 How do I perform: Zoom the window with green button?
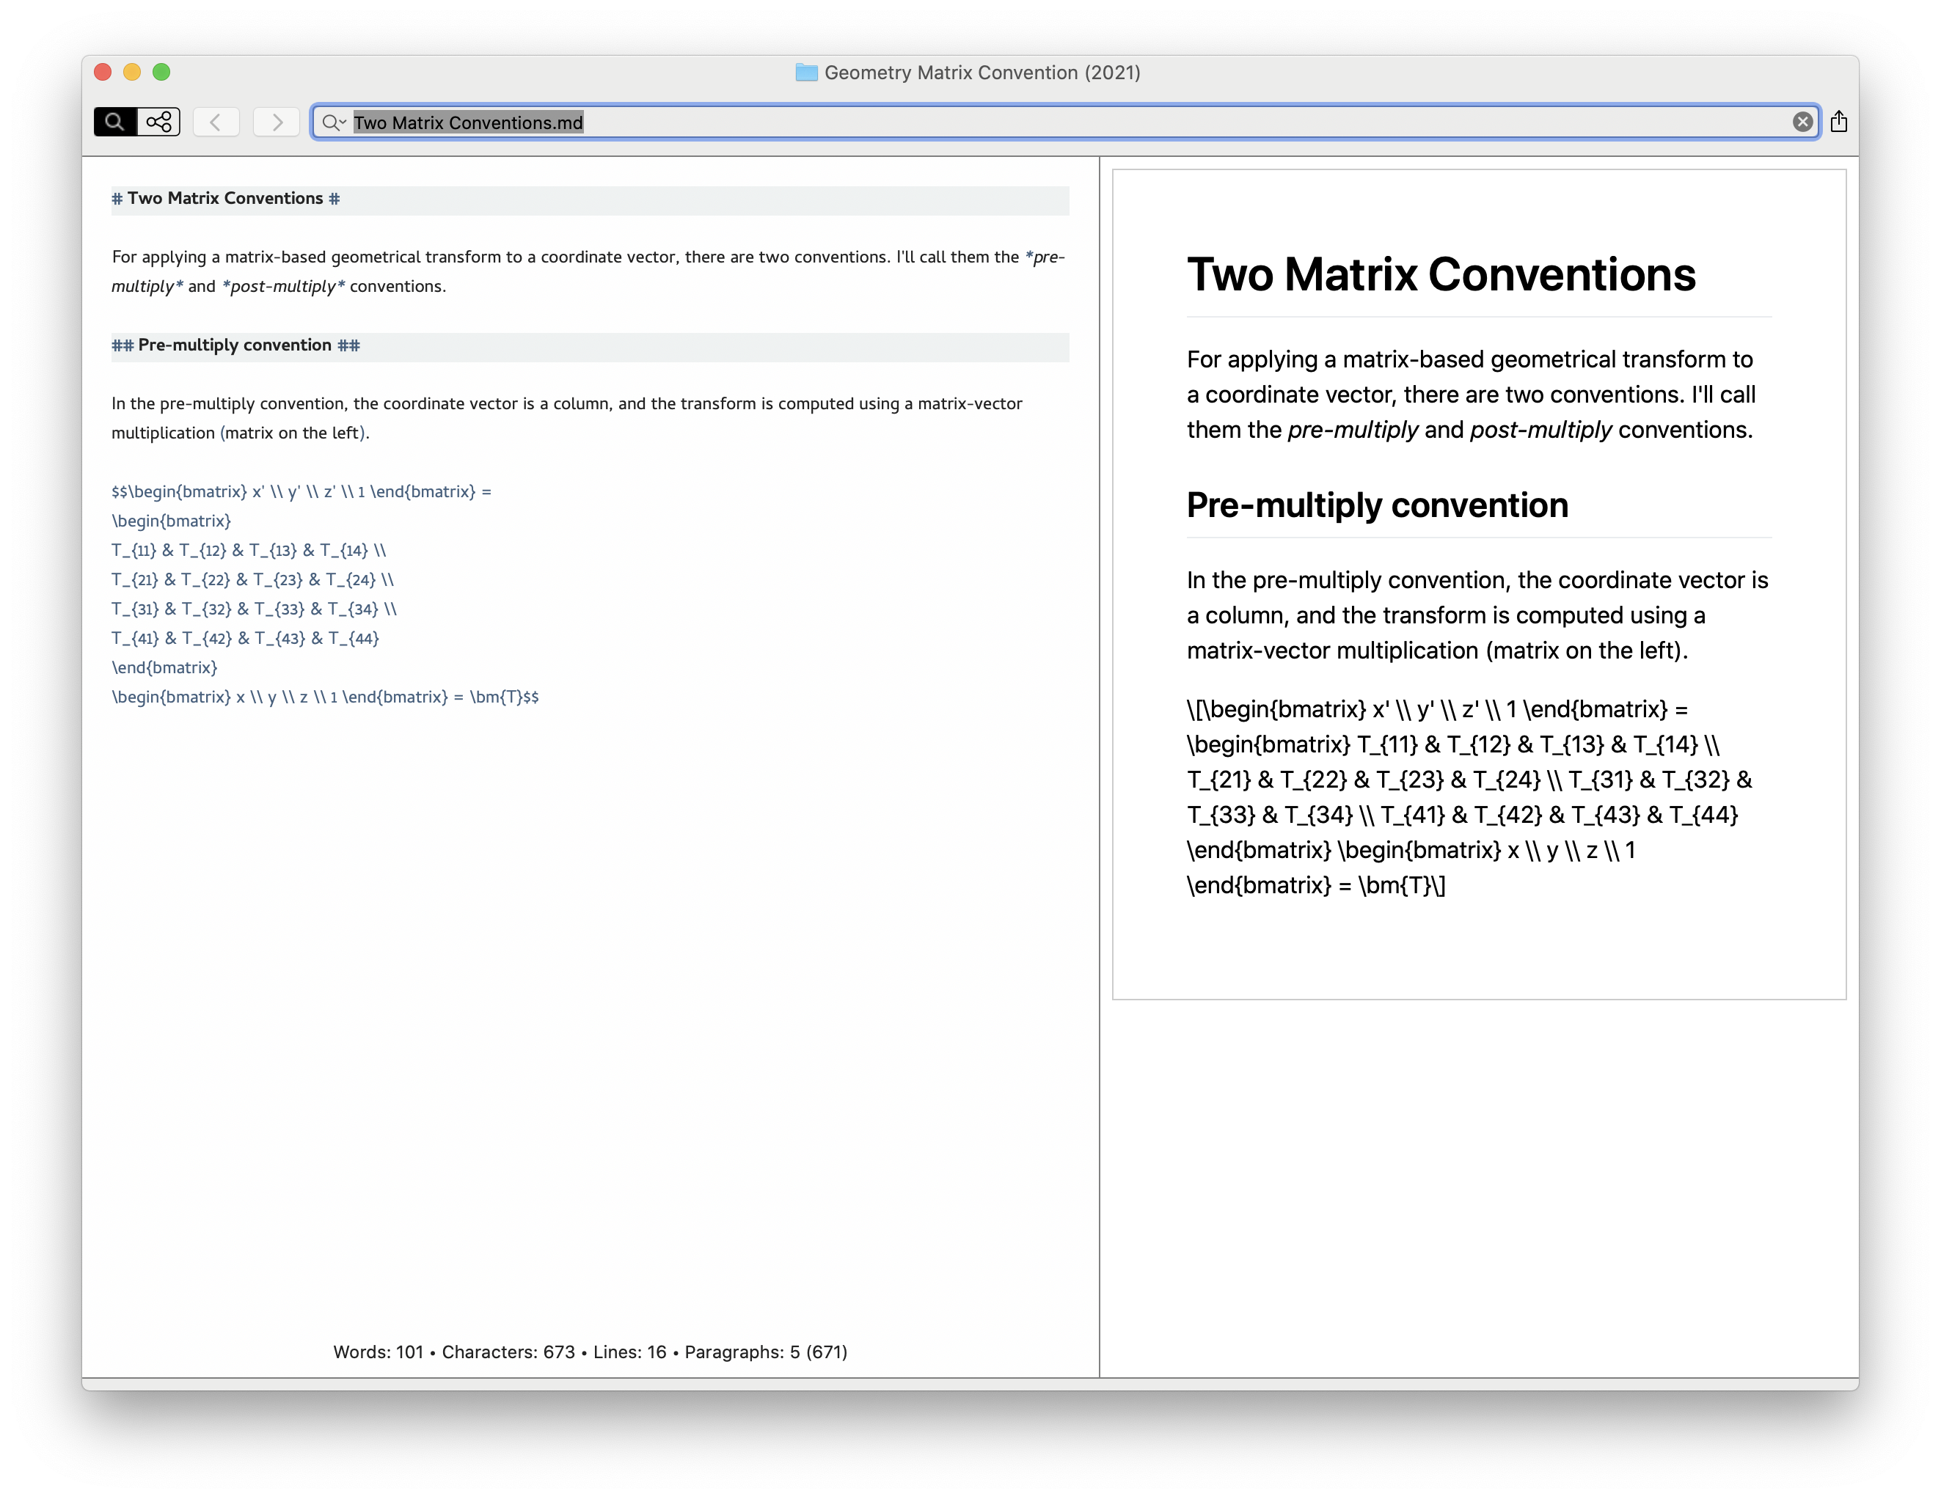point(161,73)
